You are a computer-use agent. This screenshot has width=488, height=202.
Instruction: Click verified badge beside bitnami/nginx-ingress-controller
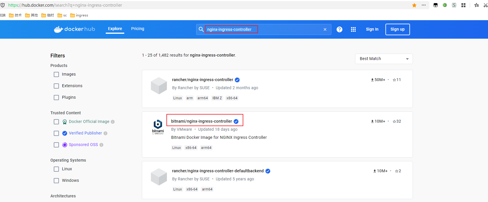coord(236,121)
